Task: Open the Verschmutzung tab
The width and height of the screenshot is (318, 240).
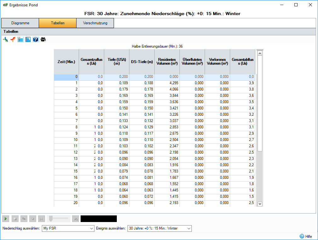Action: pos(95,23)
